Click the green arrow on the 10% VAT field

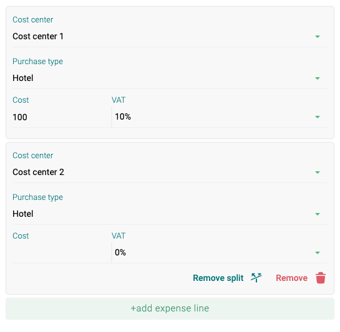coord(318,117)
